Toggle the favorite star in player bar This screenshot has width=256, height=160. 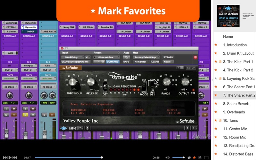(194, 157)
